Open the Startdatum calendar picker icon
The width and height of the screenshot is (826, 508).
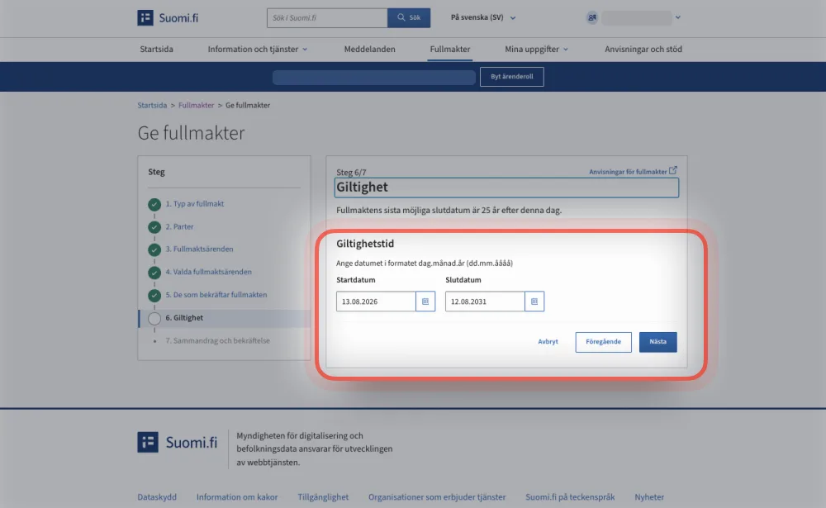tap(425, 301)
